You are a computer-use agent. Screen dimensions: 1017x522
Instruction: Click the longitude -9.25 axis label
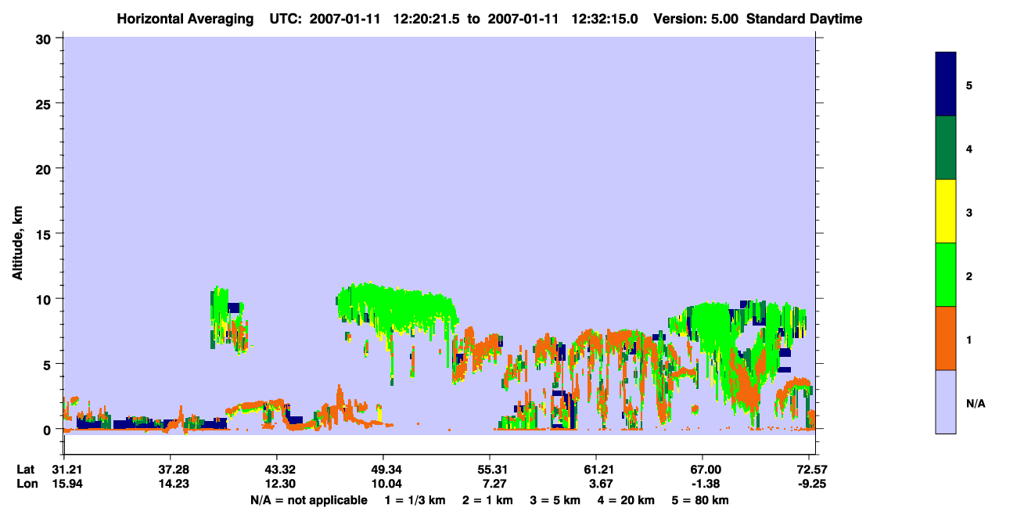point(810,484)
